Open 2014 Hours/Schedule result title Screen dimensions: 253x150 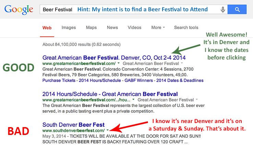[110, 94]
